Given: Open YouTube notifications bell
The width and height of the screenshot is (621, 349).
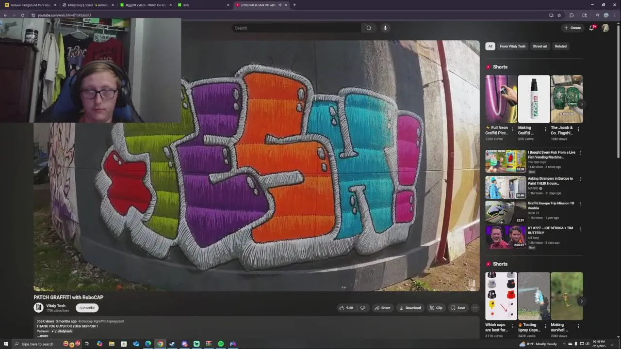Looking at the screenshot, I should [591, 28].
